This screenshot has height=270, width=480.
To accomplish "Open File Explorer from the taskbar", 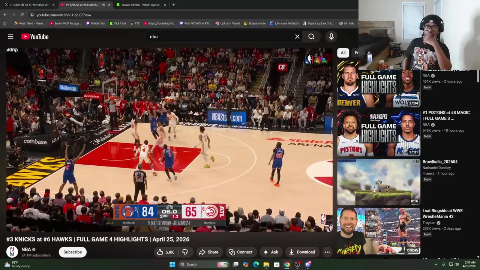I will [x=266, y=264].
